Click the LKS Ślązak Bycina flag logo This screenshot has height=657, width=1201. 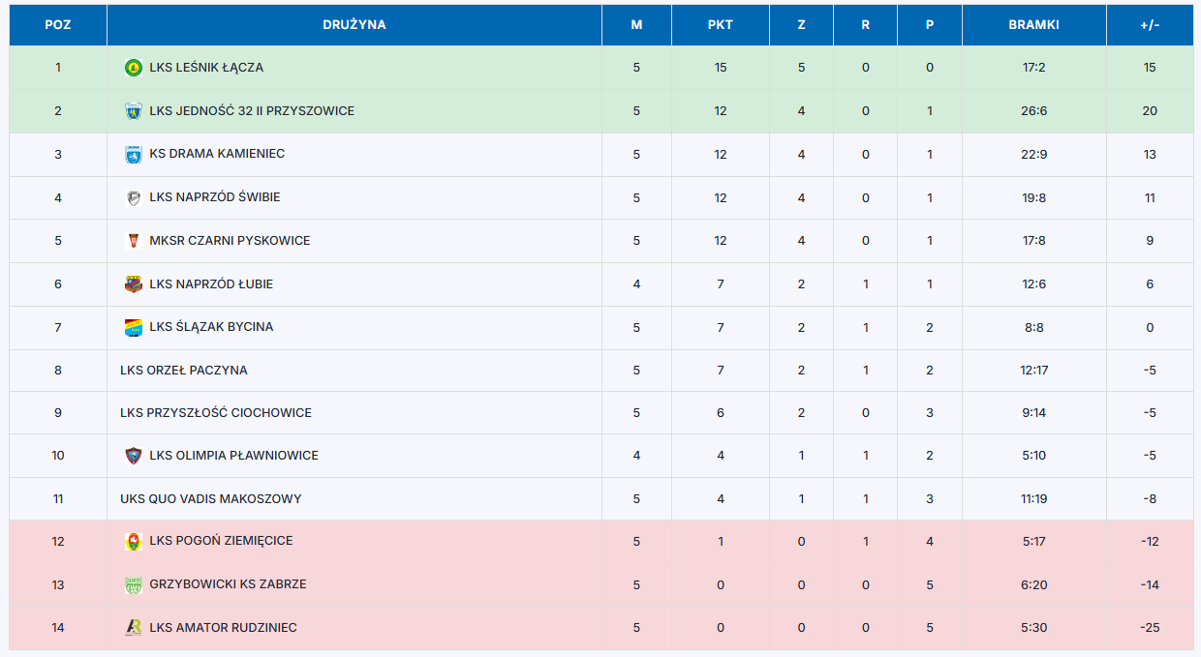pos(134,327)
